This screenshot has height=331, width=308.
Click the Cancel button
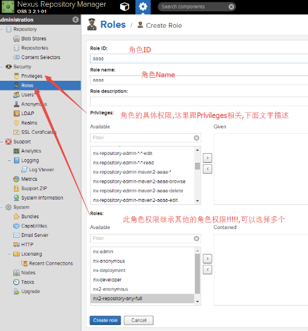coord(139,320)
